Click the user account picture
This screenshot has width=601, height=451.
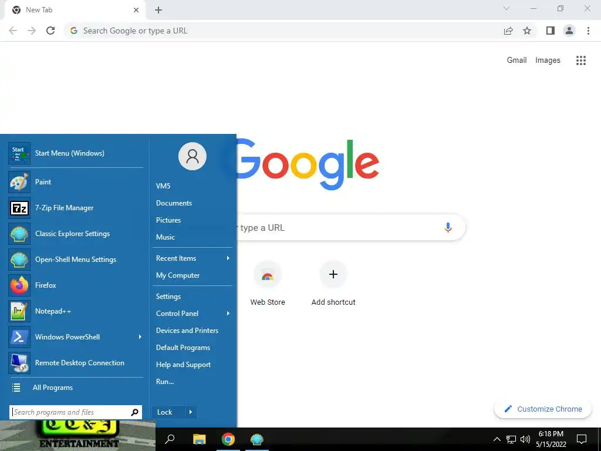tap(193, 156)
